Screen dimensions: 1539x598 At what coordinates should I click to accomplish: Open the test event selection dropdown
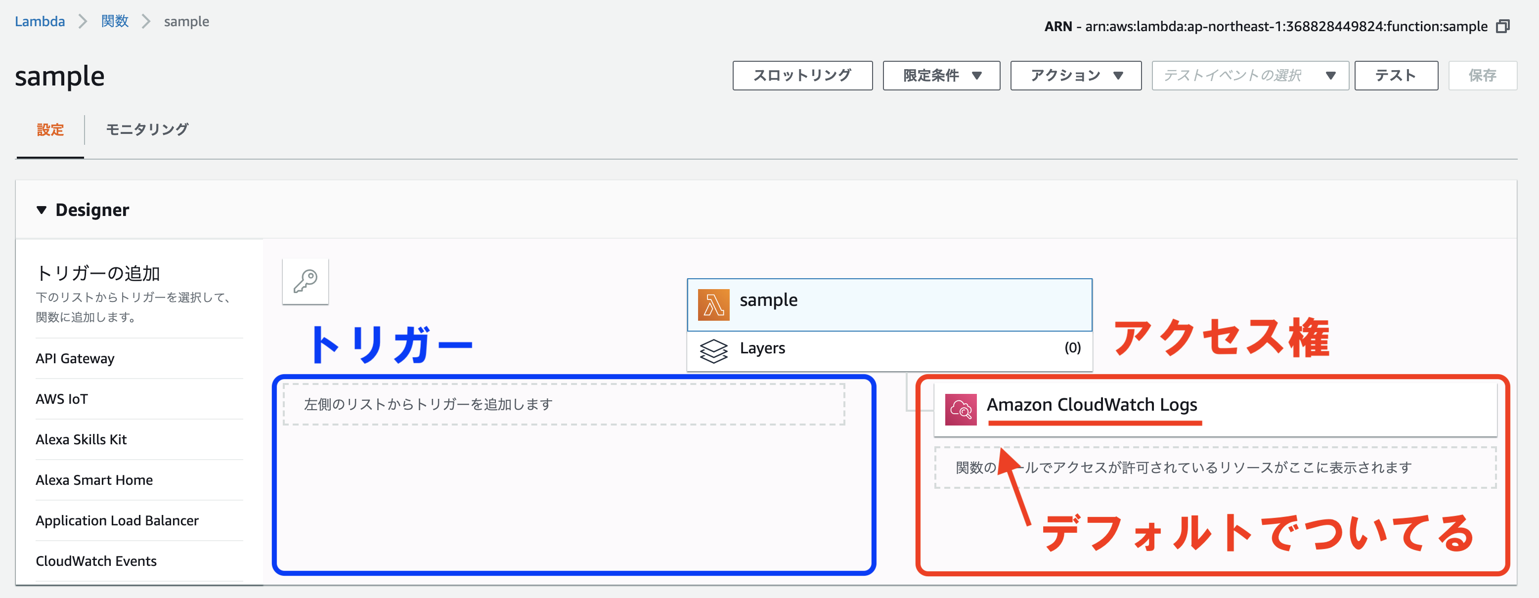tap(1250, 75)
